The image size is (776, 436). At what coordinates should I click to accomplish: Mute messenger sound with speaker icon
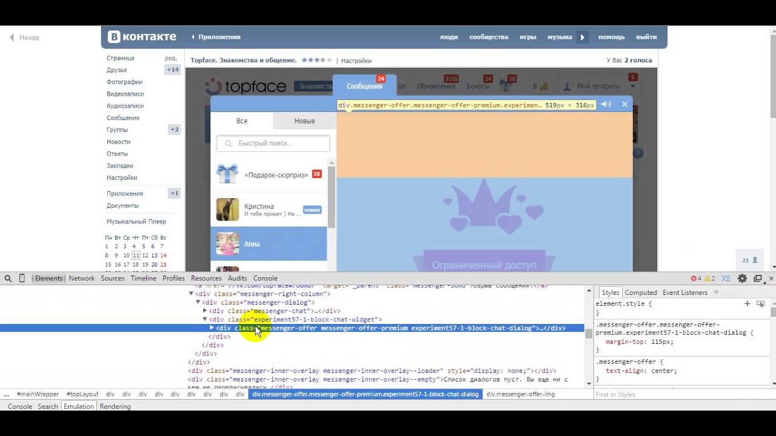(606, 104)
